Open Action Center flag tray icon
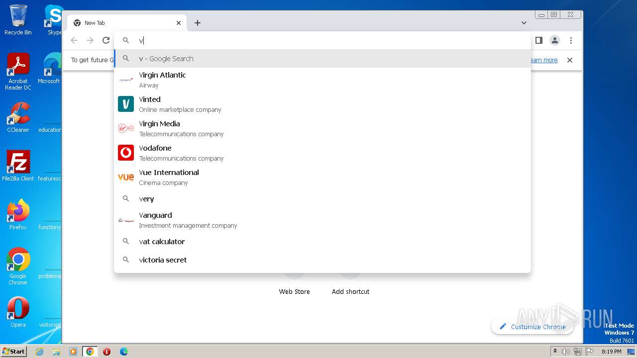637x358 pixels. (x=590, y=352)
